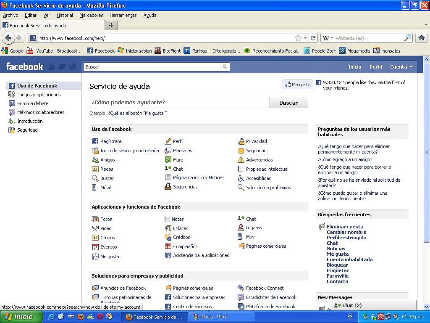Click the Facebook friend requests icon
The height and width of the screenshot is (323, 430).
tap(51, 67)
